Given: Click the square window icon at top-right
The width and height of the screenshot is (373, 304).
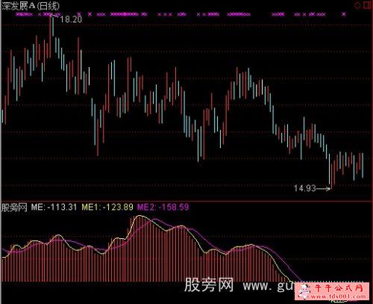Looking at the screenshot, I should [367, 5].
